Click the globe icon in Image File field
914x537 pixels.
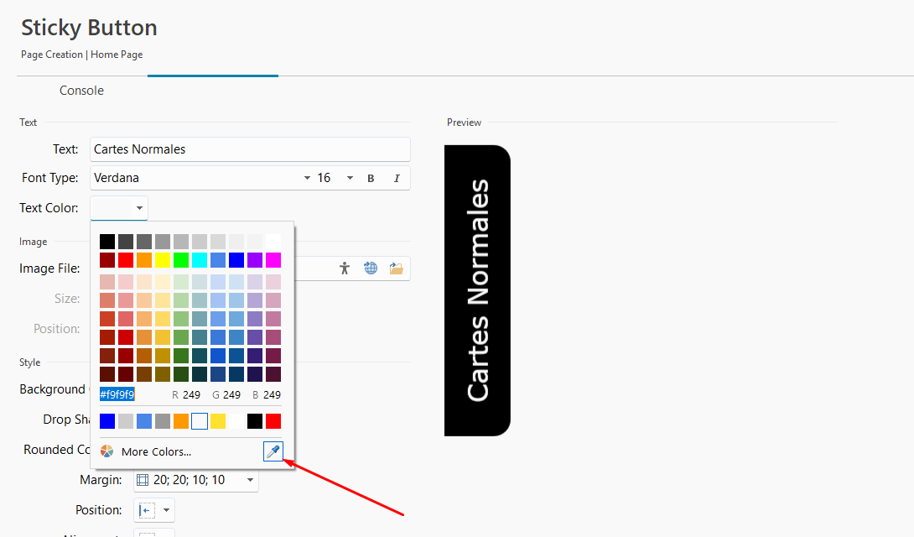point(371,268)
